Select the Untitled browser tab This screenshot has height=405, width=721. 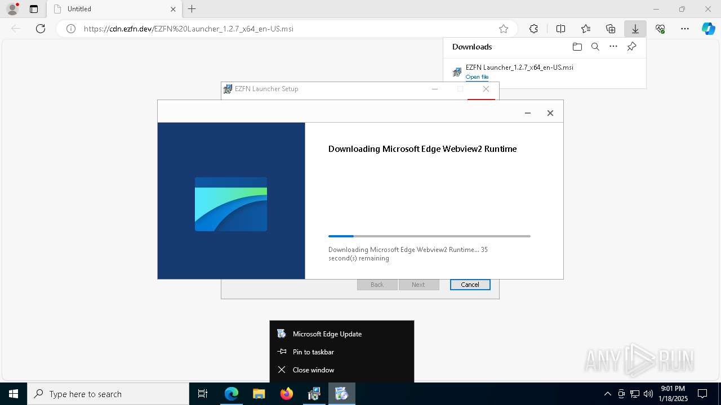click(x=114, y=9)
